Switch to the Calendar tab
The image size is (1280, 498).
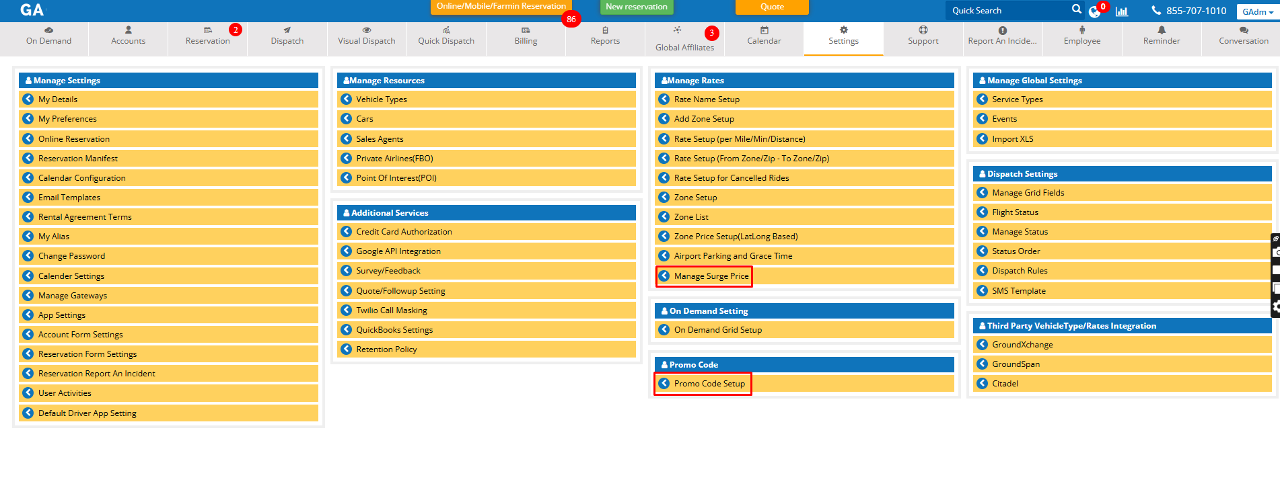764,36
